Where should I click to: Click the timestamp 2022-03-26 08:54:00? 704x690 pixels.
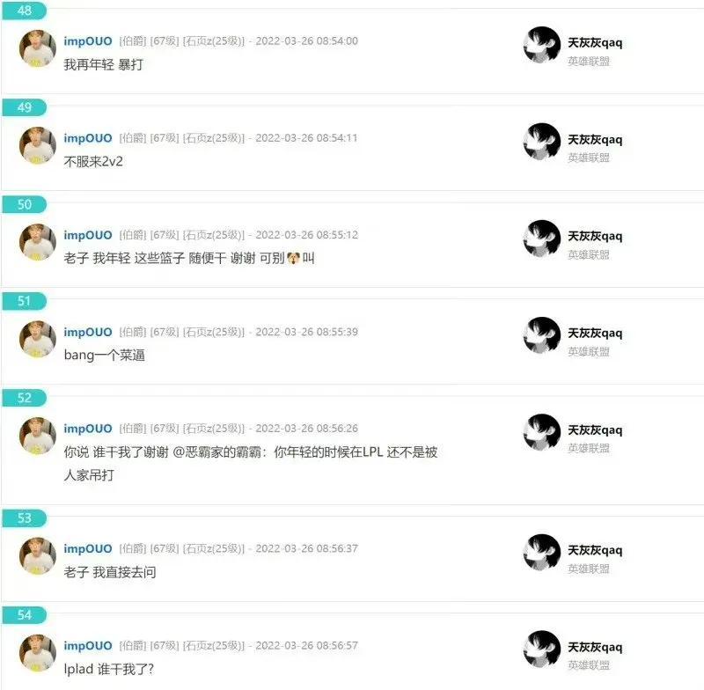click(306, 40)
